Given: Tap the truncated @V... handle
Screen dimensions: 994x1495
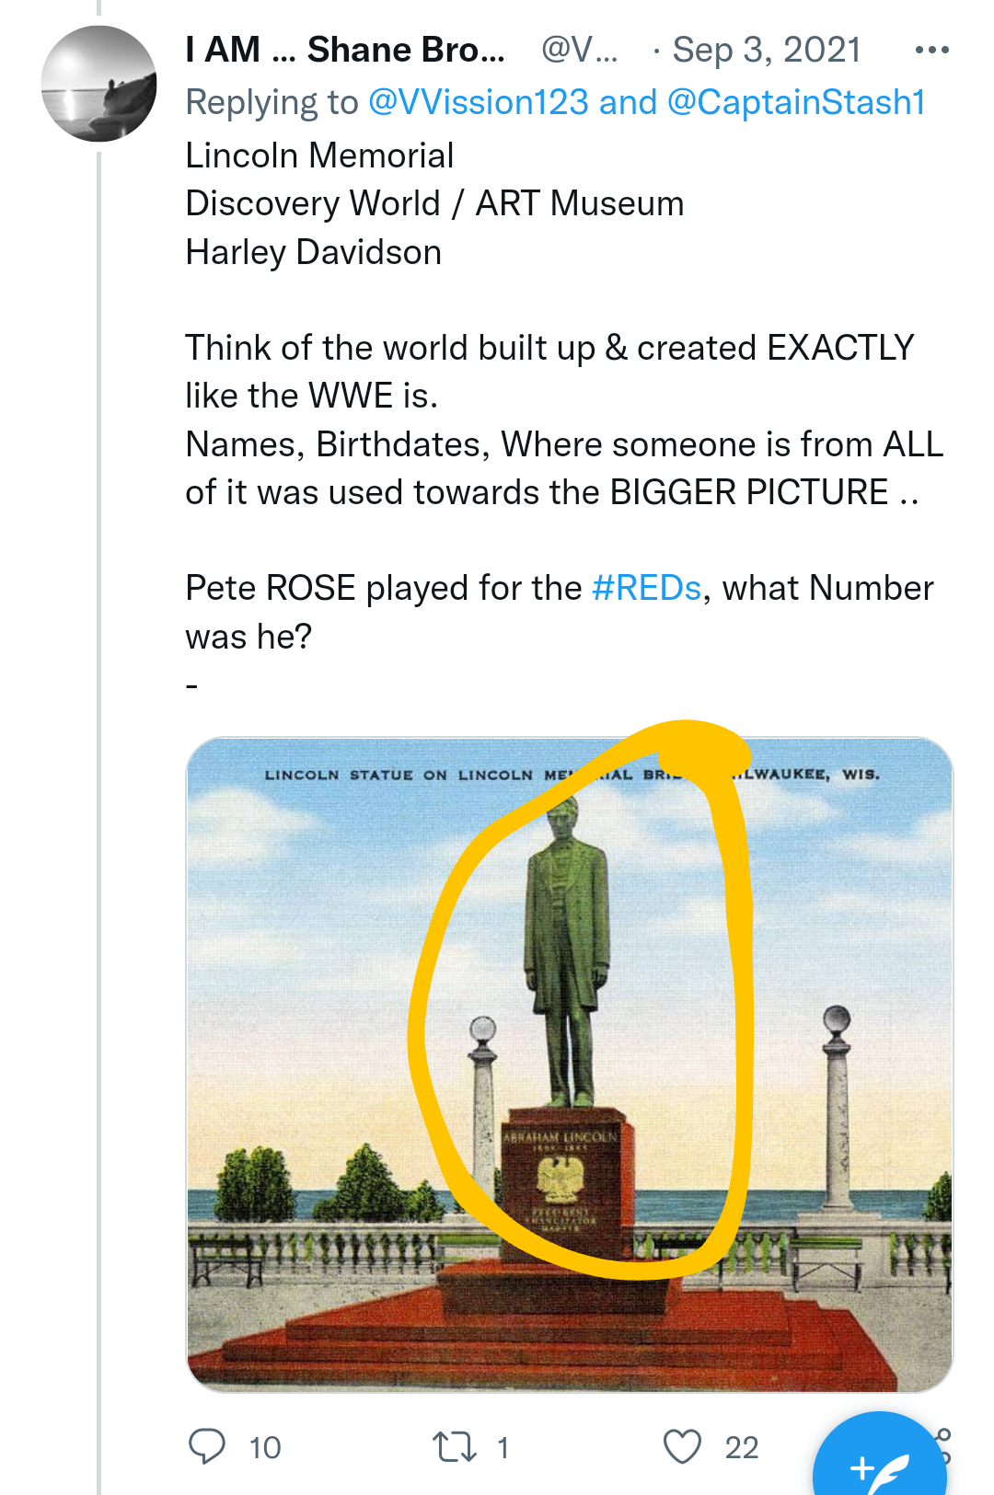Looking at the screenshot, I should [x=579, y=50].
